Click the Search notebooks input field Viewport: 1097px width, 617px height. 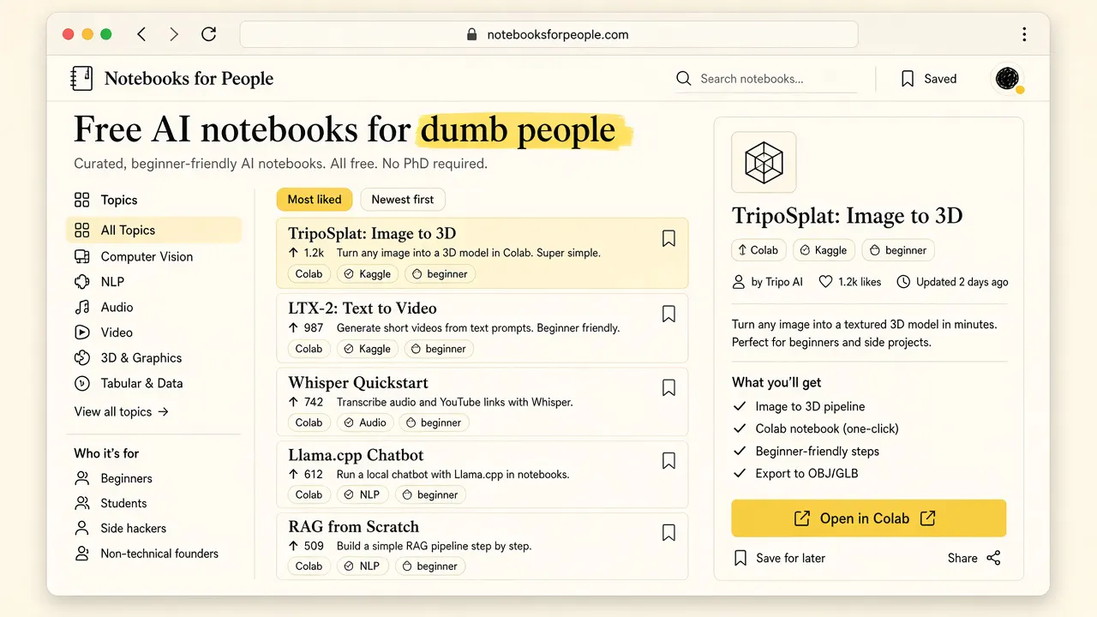766,79
